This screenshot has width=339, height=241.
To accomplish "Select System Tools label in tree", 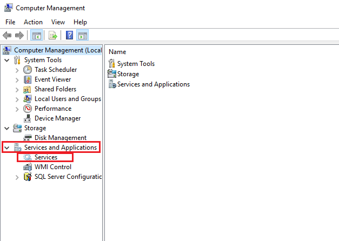I will point(43,60).
